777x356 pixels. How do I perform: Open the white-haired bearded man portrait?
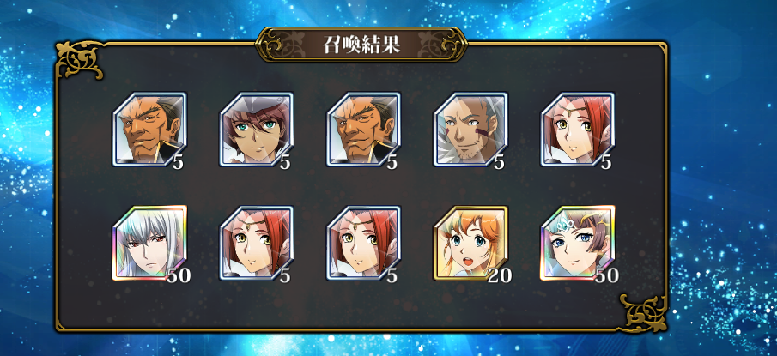click(x=470, y=129)
